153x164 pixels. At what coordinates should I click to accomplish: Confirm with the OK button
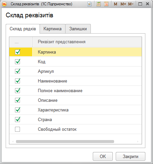103,156
